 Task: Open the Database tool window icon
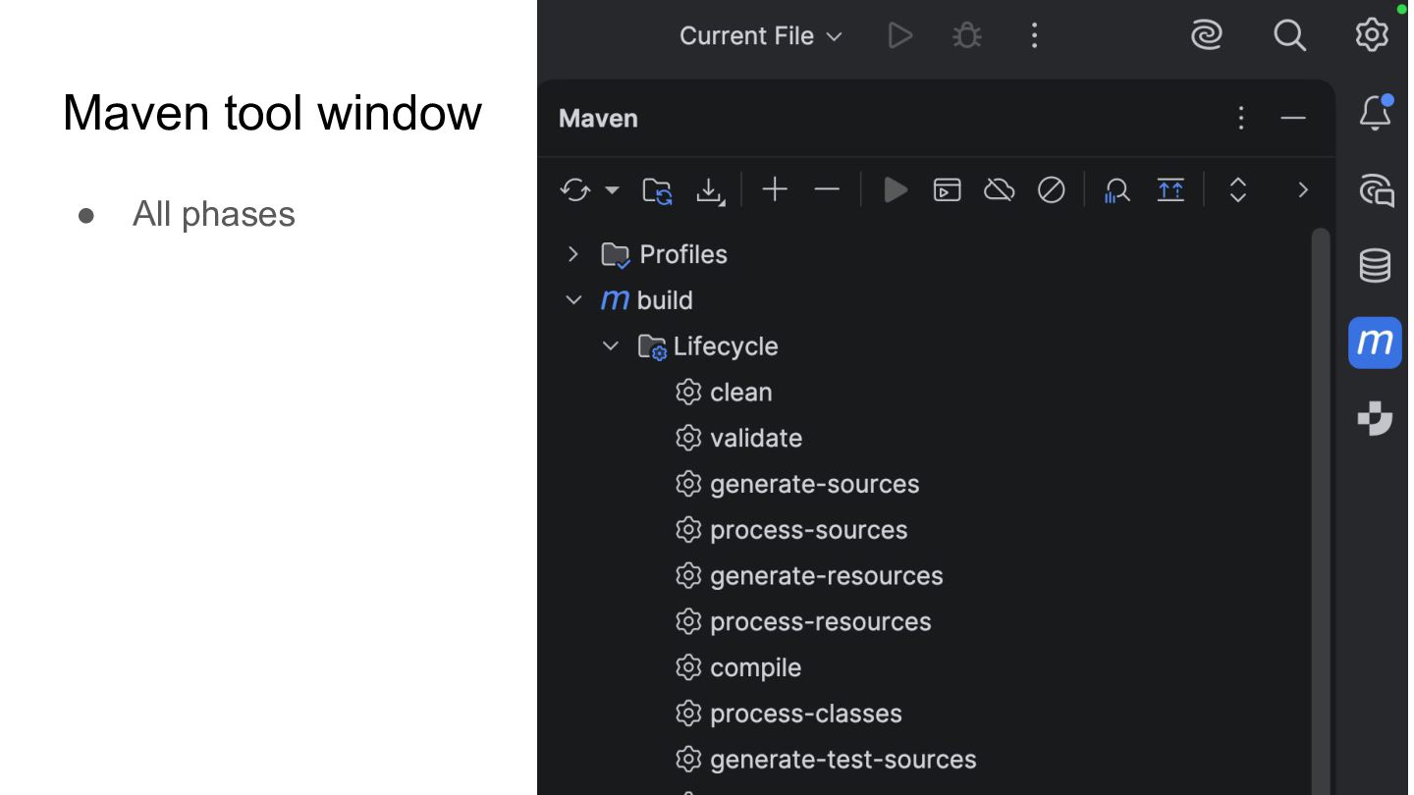pyautogui.click(x=1375, y=265)
